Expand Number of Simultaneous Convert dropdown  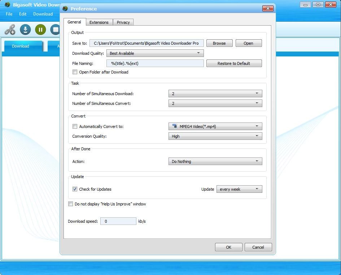coord(215,103)
